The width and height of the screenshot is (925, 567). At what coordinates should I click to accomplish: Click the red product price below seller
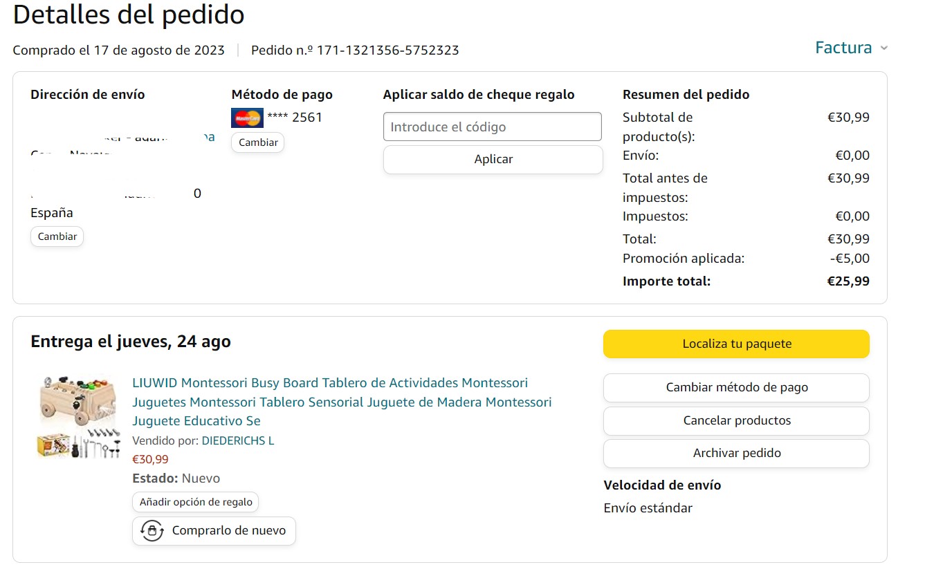tap(150, 459)
